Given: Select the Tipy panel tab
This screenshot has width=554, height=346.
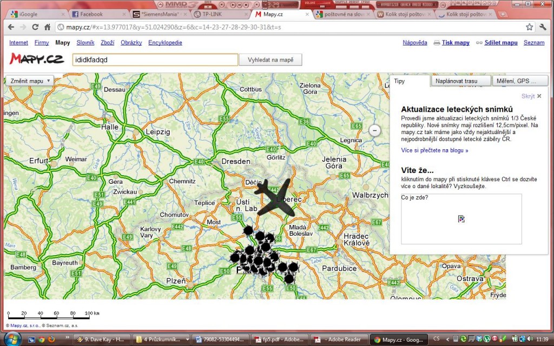Looking at the screenshot, I should tap(410, 81).
